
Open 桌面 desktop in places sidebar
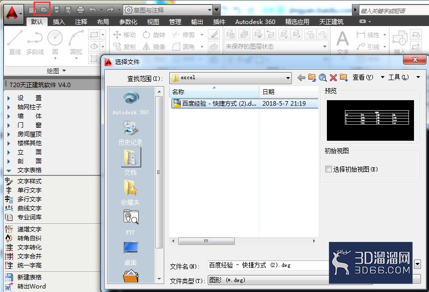coord(131,253)
